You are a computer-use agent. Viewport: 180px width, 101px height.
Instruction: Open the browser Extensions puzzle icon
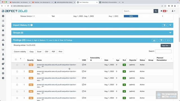pos(169,6)
